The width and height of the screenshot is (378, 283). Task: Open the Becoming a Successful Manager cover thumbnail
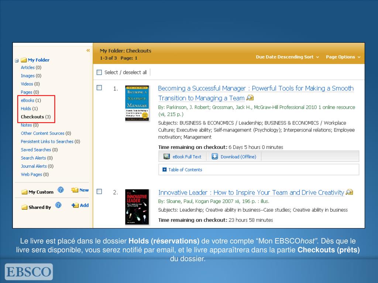pos(137,103)
